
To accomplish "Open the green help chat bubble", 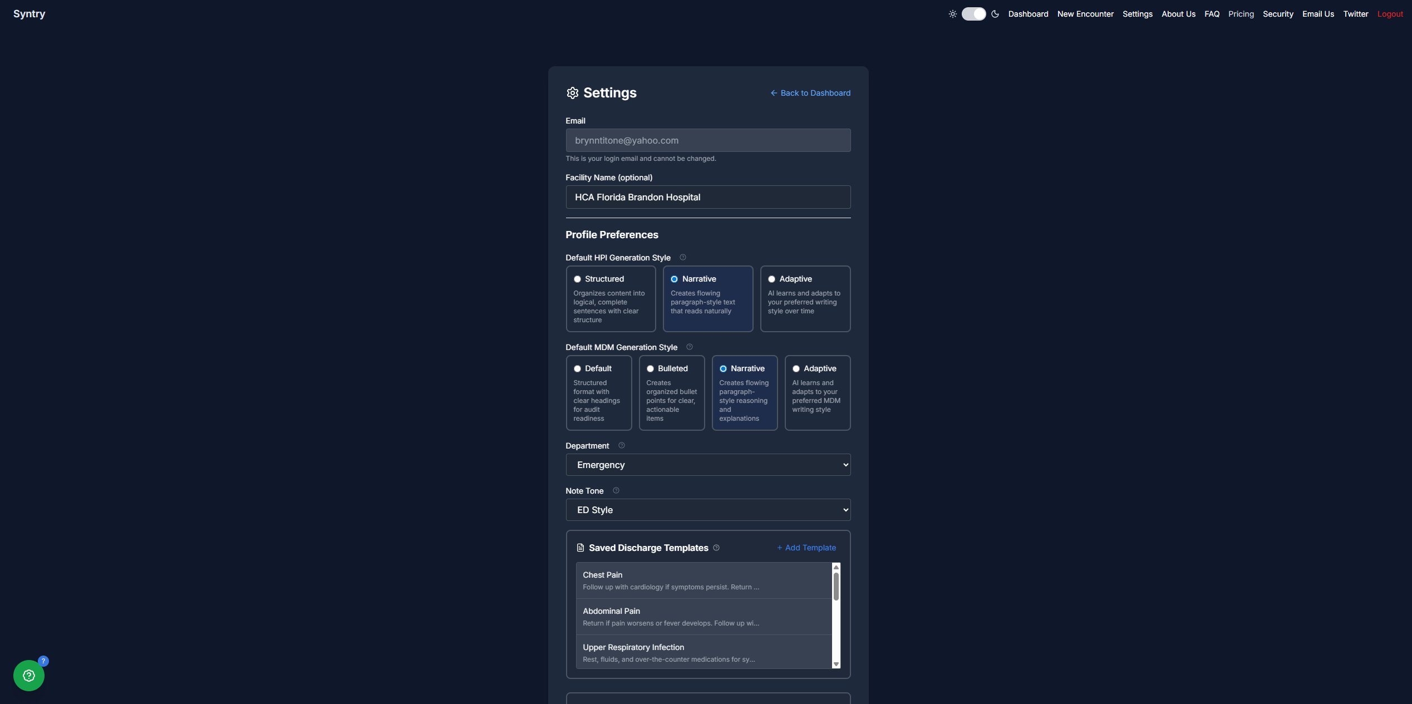I will coord(29,675).
